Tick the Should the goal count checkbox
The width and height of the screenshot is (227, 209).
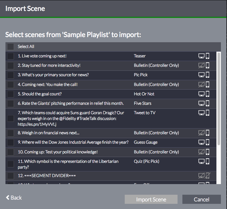[x=11, y=94]
